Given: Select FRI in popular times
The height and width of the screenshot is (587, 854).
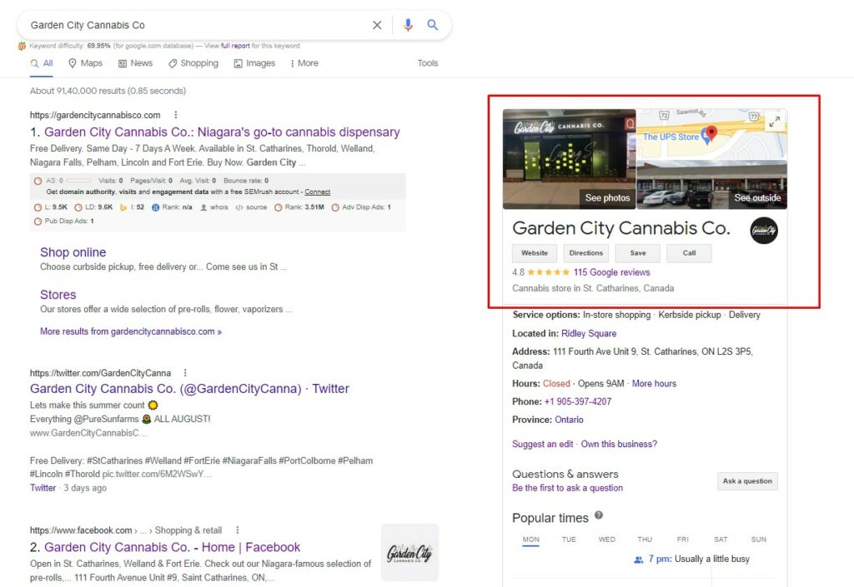Looking at the screenshot, I should tap(682, 540).
